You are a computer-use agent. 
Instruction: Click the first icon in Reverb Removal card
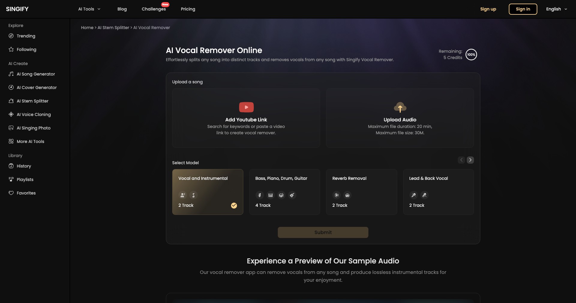(337, 195)
